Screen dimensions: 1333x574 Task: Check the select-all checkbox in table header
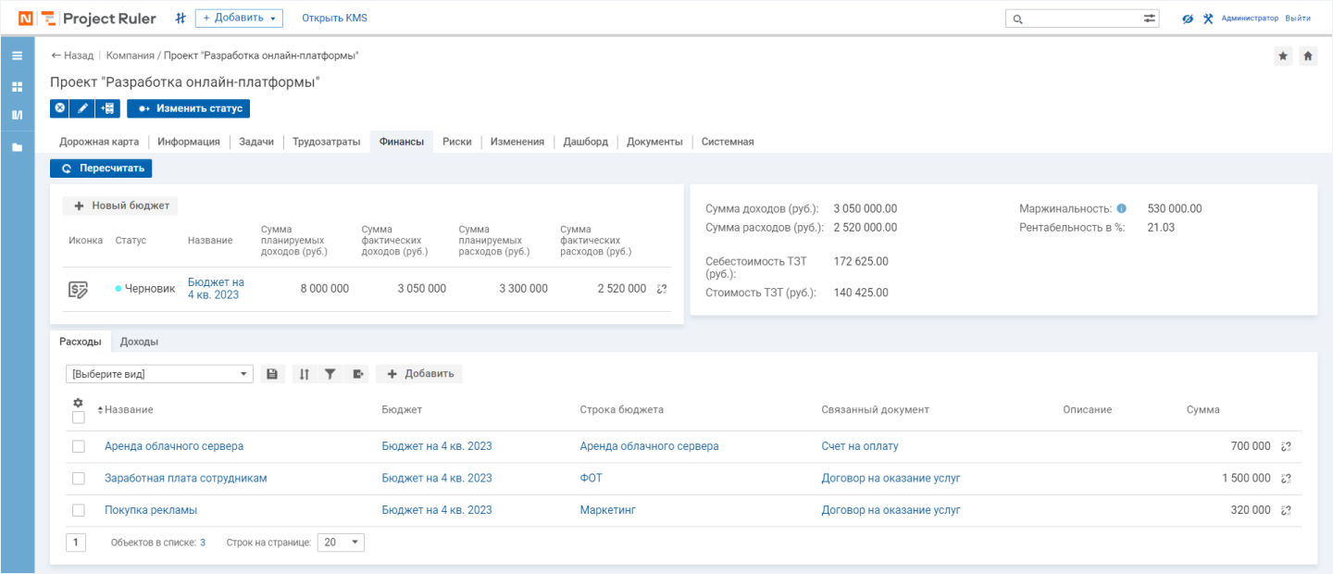79,418
